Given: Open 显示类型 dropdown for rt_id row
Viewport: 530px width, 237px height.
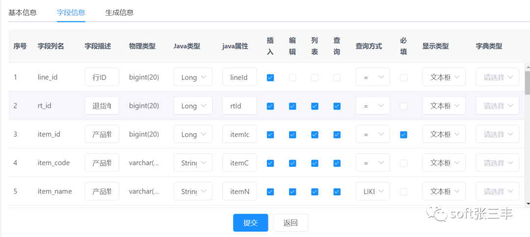Looking at the screenshot, I should (x=444, y=106).
